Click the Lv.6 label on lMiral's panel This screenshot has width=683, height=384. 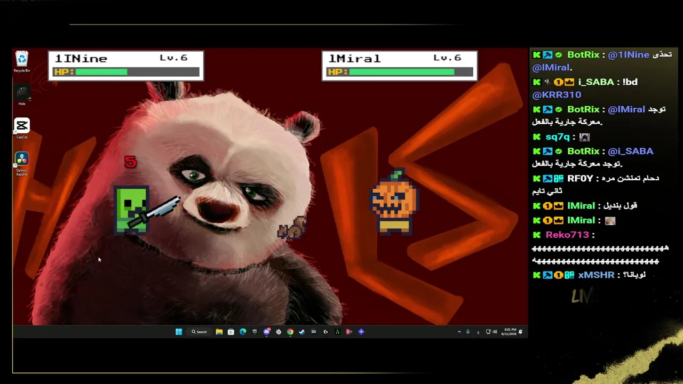point(447,58)
